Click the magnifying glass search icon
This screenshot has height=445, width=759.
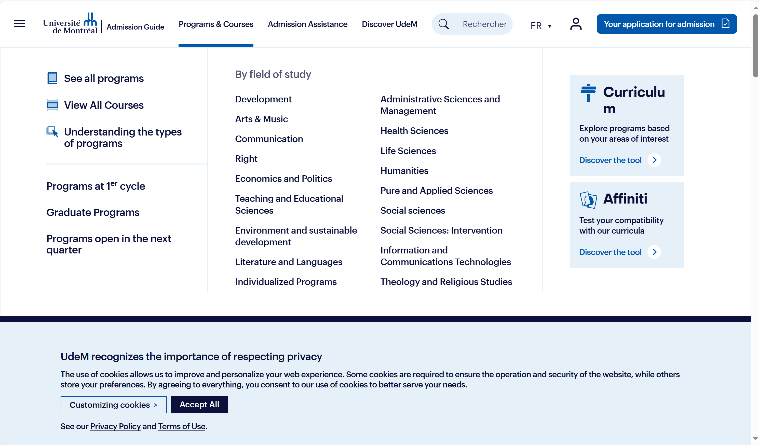443,24
